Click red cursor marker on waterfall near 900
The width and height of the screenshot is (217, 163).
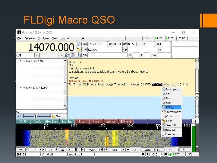(67, 129)
